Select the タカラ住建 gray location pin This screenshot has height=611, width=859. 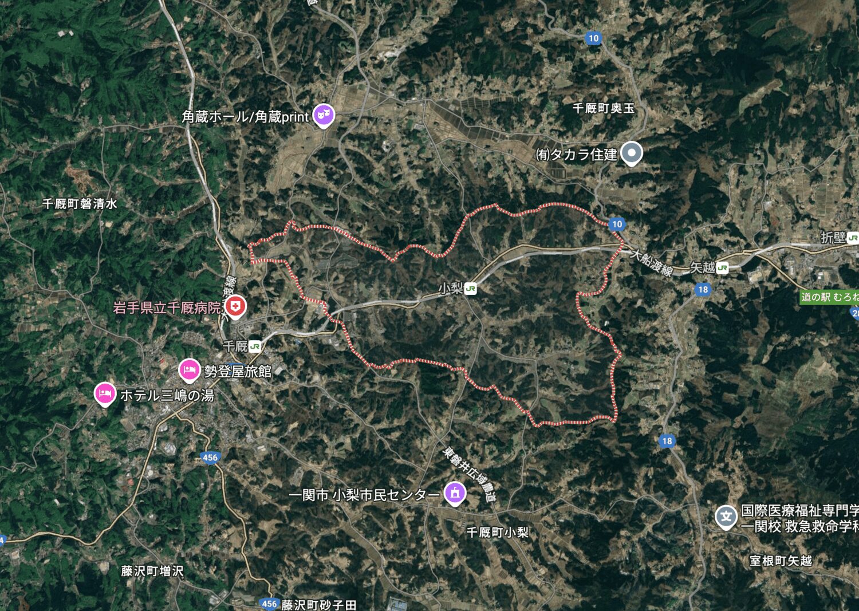tap(631, 153)
